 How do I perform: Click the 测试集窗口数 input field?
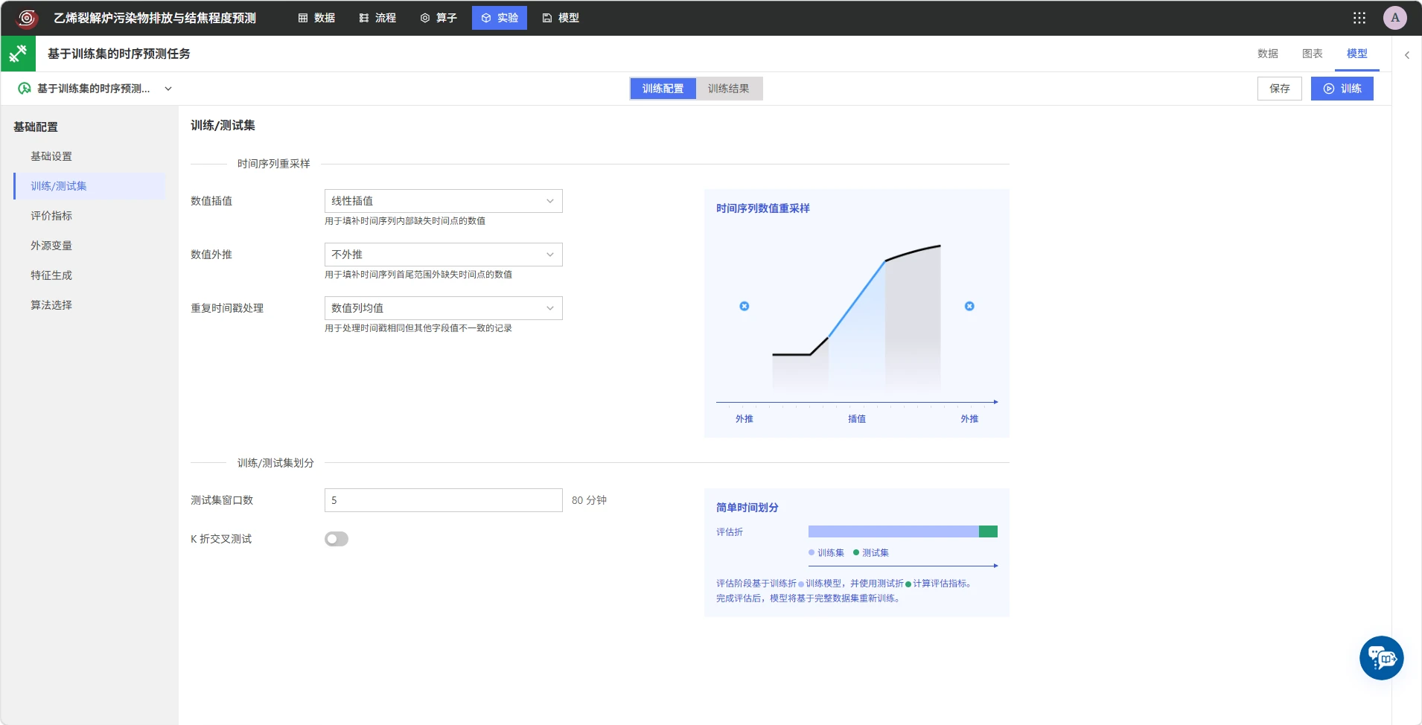point(443,500)
